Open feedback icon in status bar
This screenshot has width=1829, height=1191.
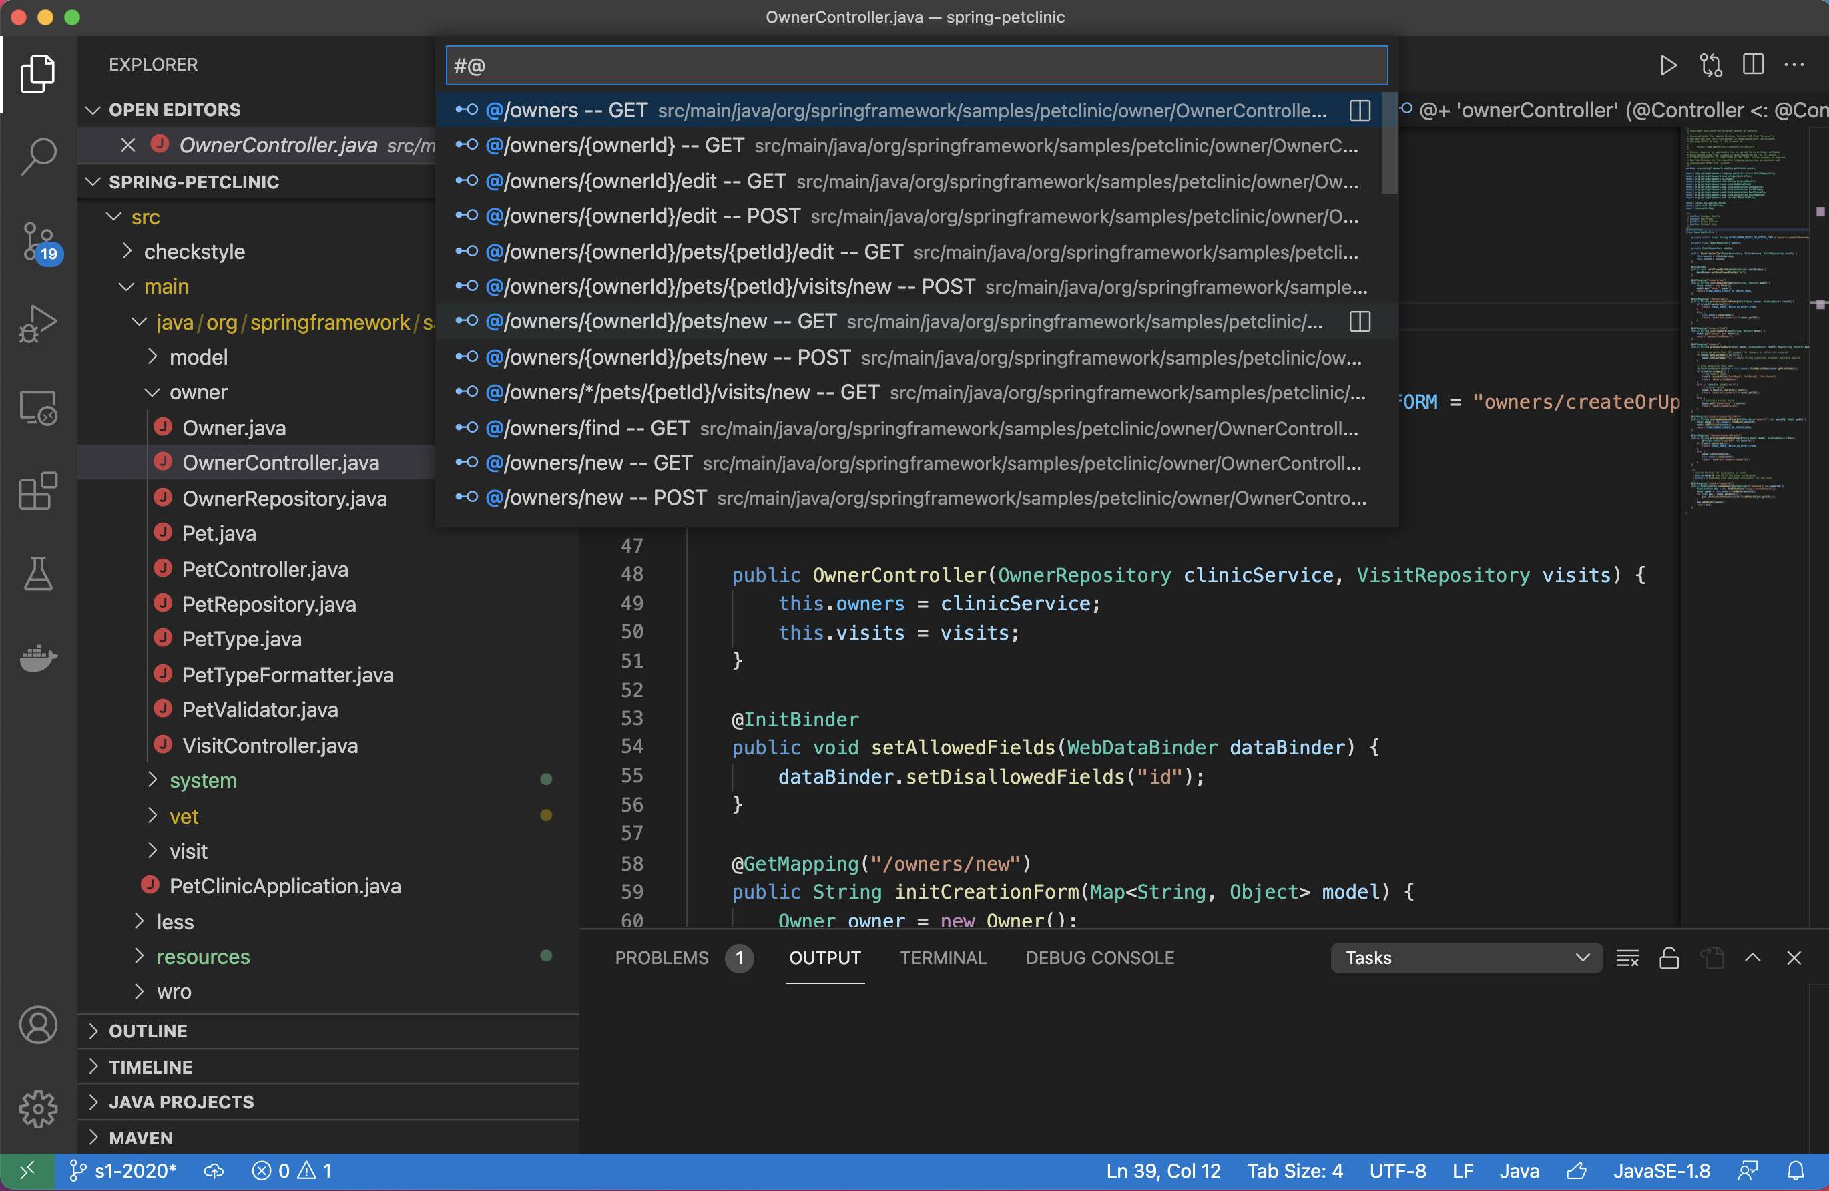1748,1170
